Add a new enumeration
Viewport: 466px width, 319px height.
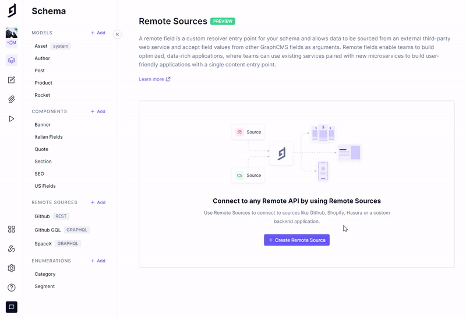click(98, 261)
